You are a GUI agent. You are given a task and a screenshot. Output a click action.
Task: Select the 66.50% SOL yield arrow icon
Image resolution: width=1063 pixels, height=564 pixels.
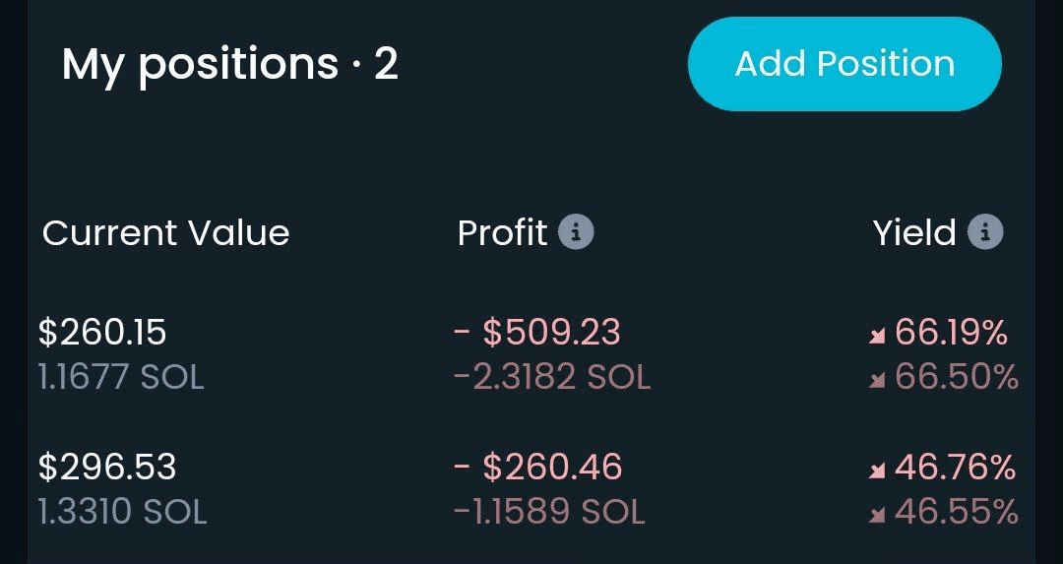coord(877,381)
